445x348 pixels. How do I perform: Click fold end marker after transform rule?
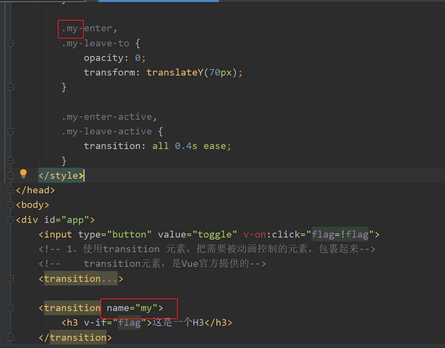click(x=11, y=87)
